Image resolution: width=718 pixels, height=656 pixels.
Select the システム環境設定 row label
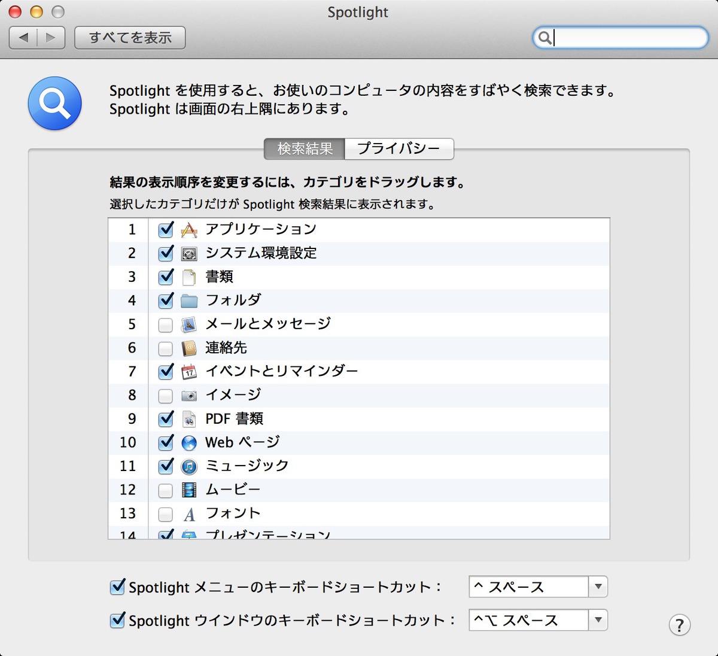pyautogui.click(x=261, y=253)
